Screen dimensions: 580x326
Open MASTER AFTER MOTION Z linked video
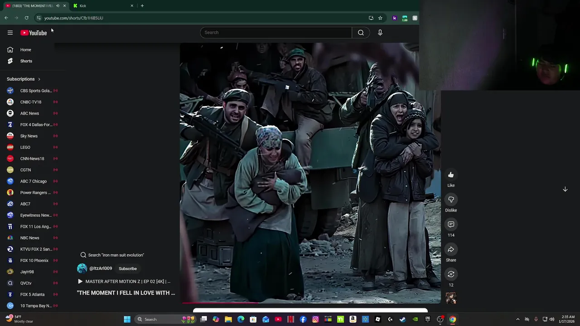click(x=124, y=282)
